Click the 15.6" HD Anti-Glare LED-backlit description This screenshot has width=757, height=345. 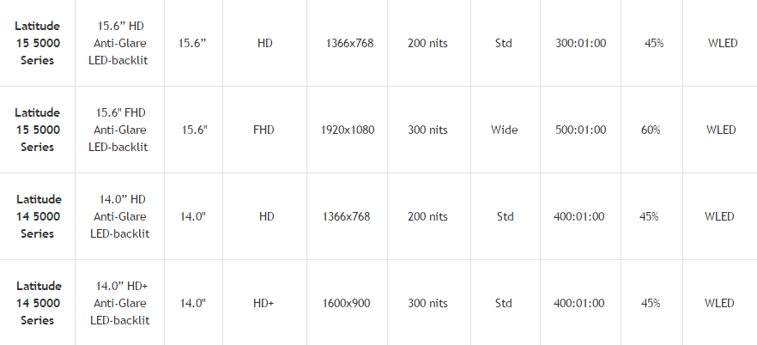pyautogui.click(x=118, y=43)
